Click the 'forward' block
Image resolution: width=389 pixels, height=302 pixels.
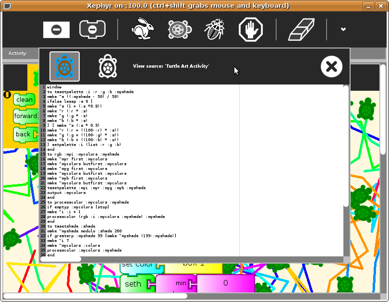coord(25,116)
